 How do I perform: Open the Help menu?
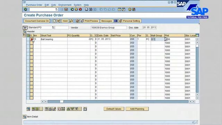pos(86,5)
